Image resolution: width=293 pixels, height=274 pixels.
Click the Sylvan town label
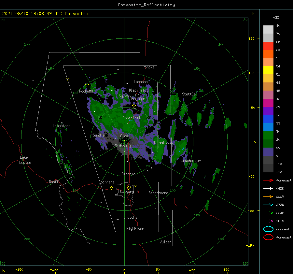[125, 96]
